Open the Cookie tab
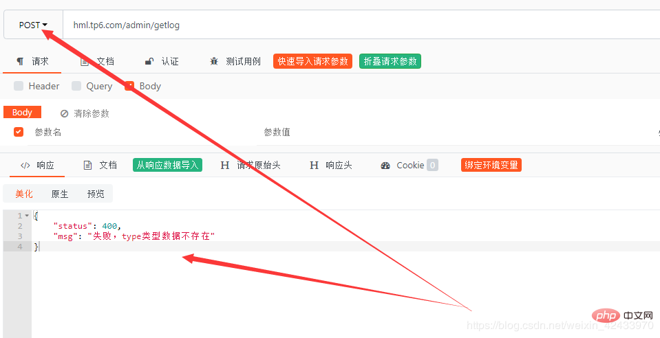660x338 pixels. tap(409, 165)
